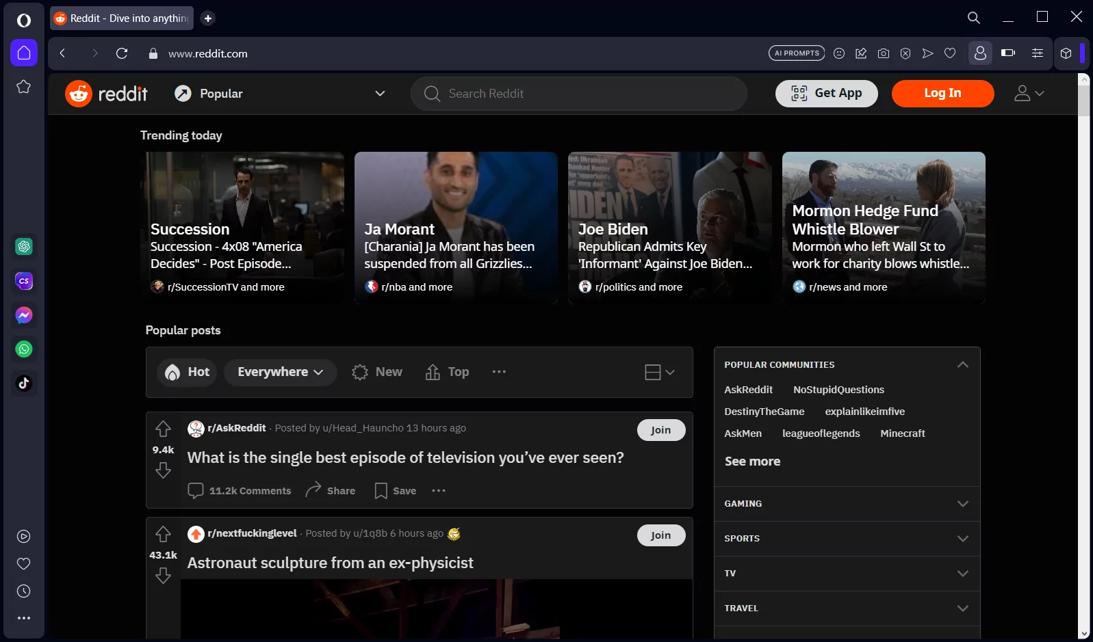Sort posts by New
The width and height of the screenshot is (1093, 642).
377,372
